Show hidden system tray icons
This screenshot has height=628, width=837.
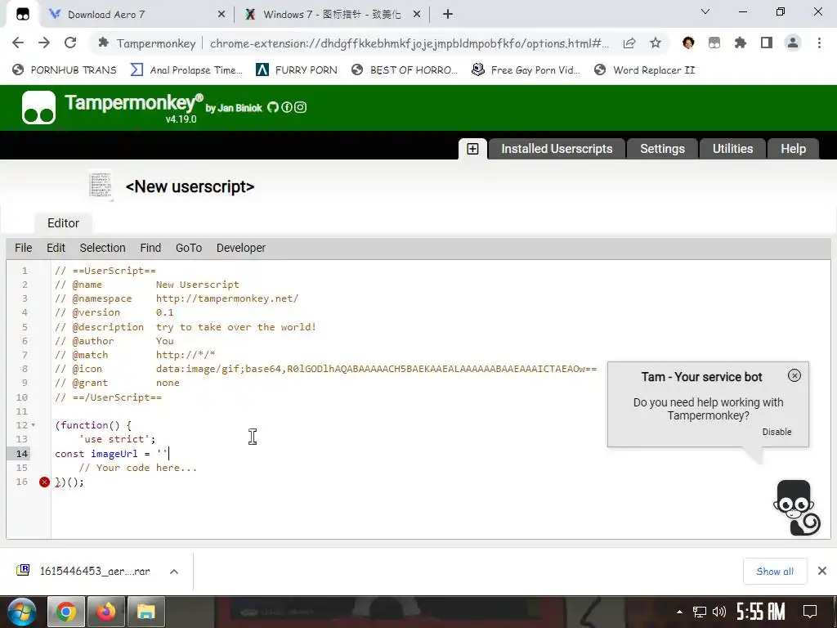click(679, 612)
